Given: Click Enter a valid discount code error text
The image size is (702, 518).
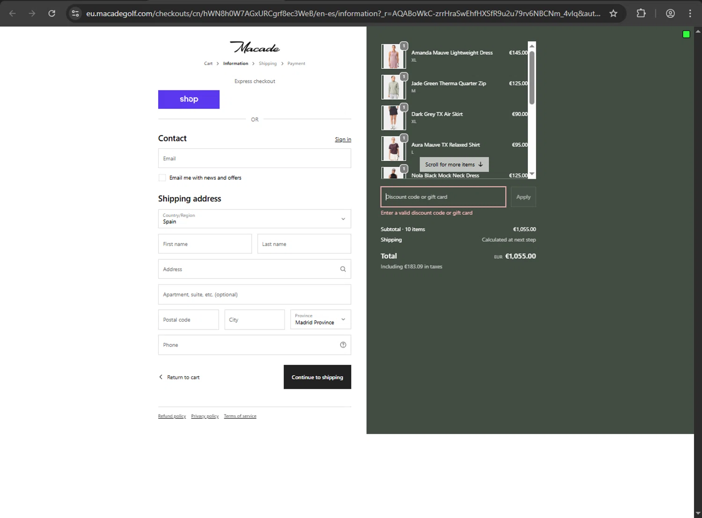Looking at the screenshot, I should [x=426, y=213].
